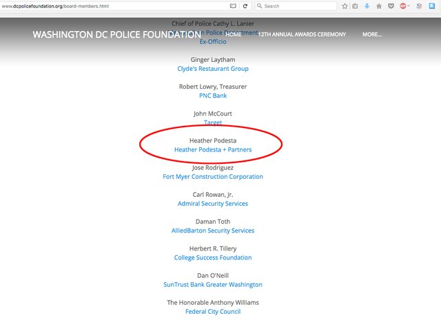Click the name Heather Podesta
441x320 pixels.
click(213, 140)
